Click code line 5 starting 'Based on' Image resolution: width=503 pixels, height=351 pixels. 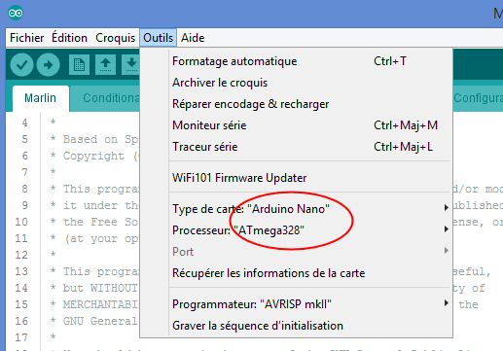pyautogui.click(x=94, y=139)
